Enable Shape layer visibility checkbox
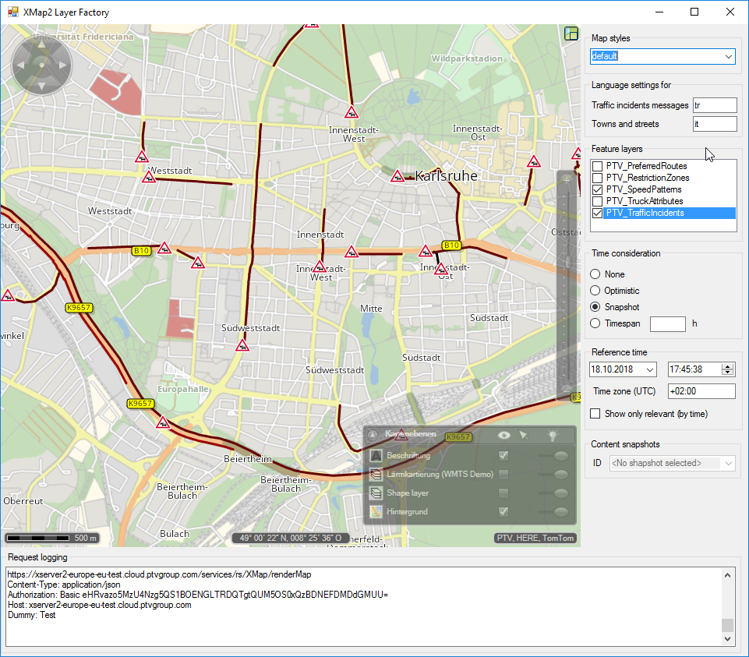Screen dimensions: 749x657 (503, 493)
